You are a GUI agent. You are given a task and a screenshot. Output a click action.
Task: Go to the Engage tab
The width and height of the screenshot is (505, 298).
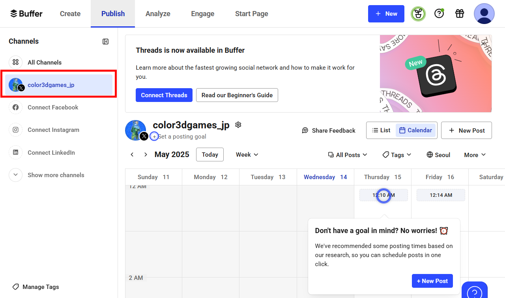coord(203,13)
